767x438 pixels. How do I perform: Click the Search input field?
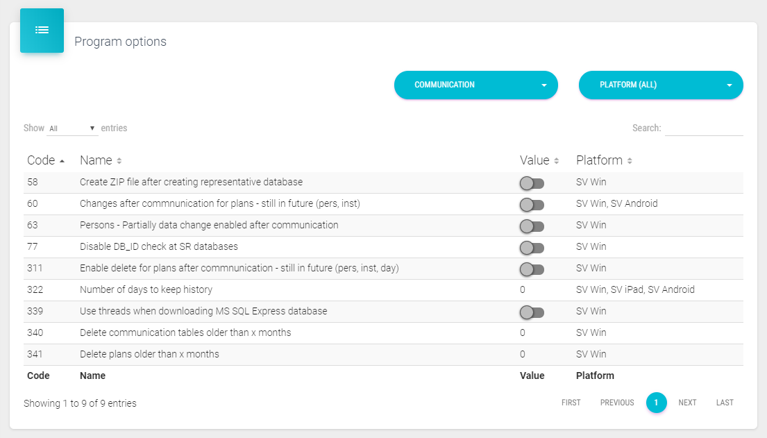(704, 128)
